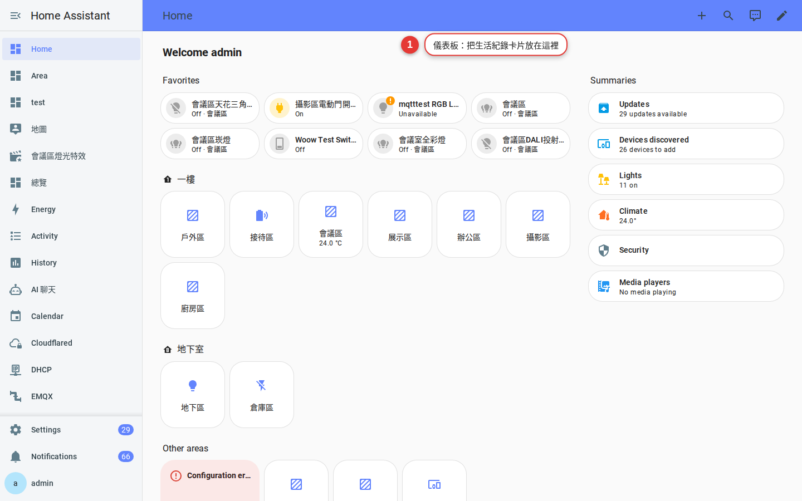Screen dimensions: 802x501
Task: Open the Updates summary card
Action: (x=686, y=108)
